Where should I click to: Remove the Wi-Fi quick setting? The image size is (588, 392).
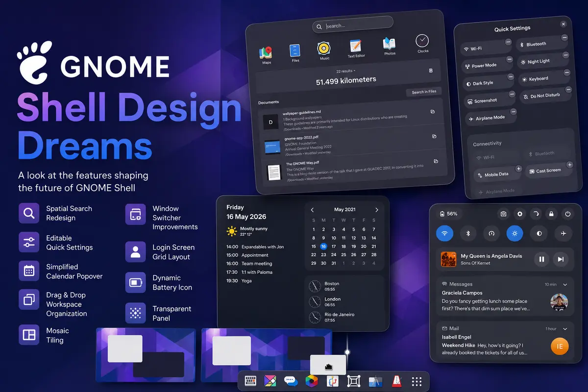coord(508,43)
